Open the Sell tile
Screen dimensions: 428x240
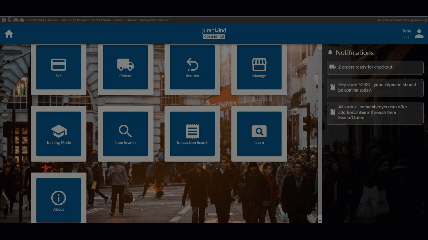59,67
